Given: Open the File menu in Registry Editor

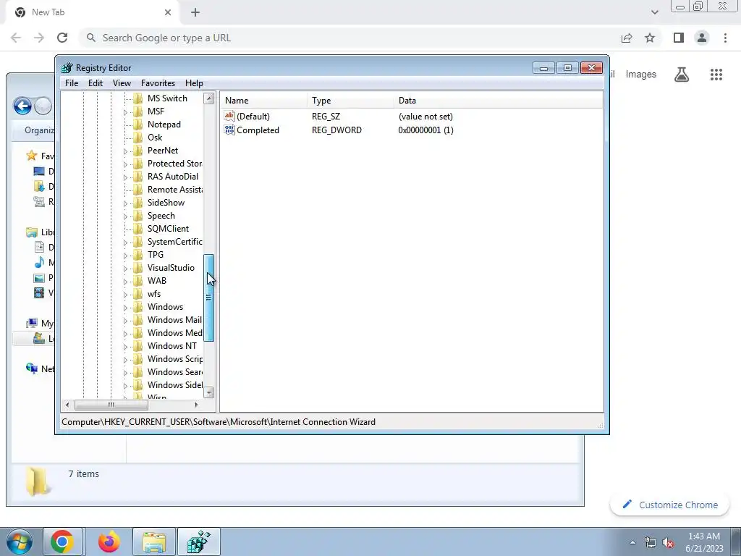Looking at the screenshot, I should pos(72,83).
